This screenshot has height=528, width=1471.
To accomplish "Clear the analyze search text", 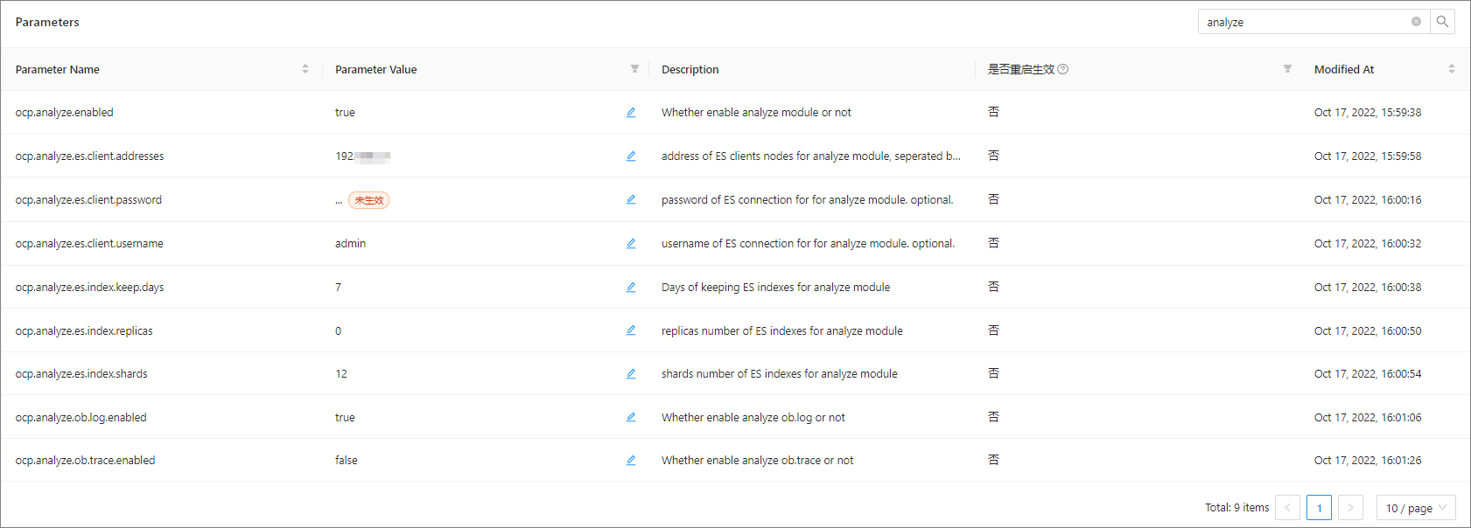I will pyautogui.click(x=1416, y=22).
